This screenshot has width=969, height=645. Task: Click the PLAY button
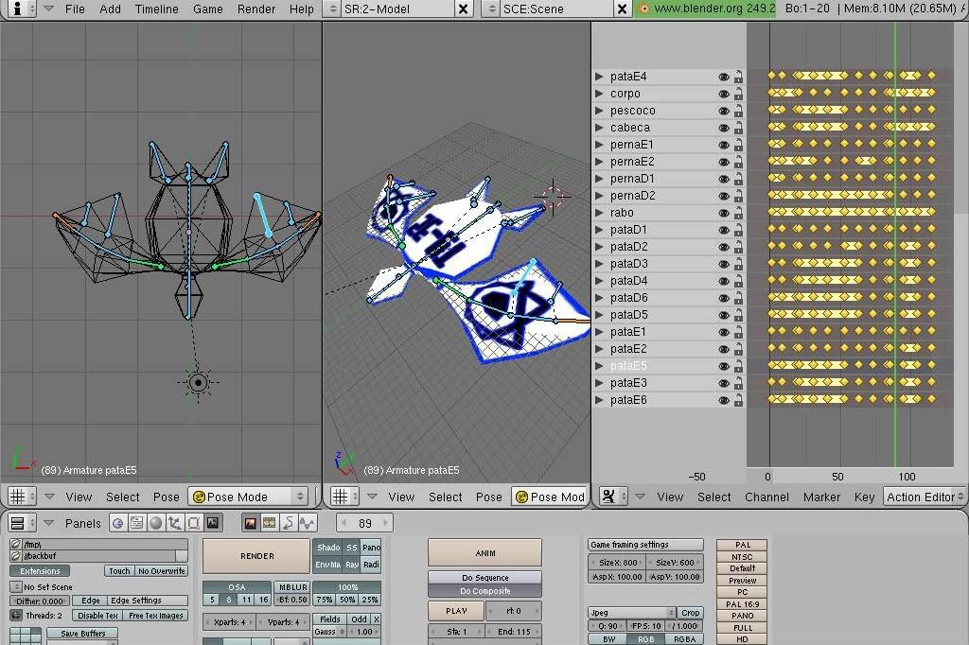pyautogui.click(x=456, y=610)
